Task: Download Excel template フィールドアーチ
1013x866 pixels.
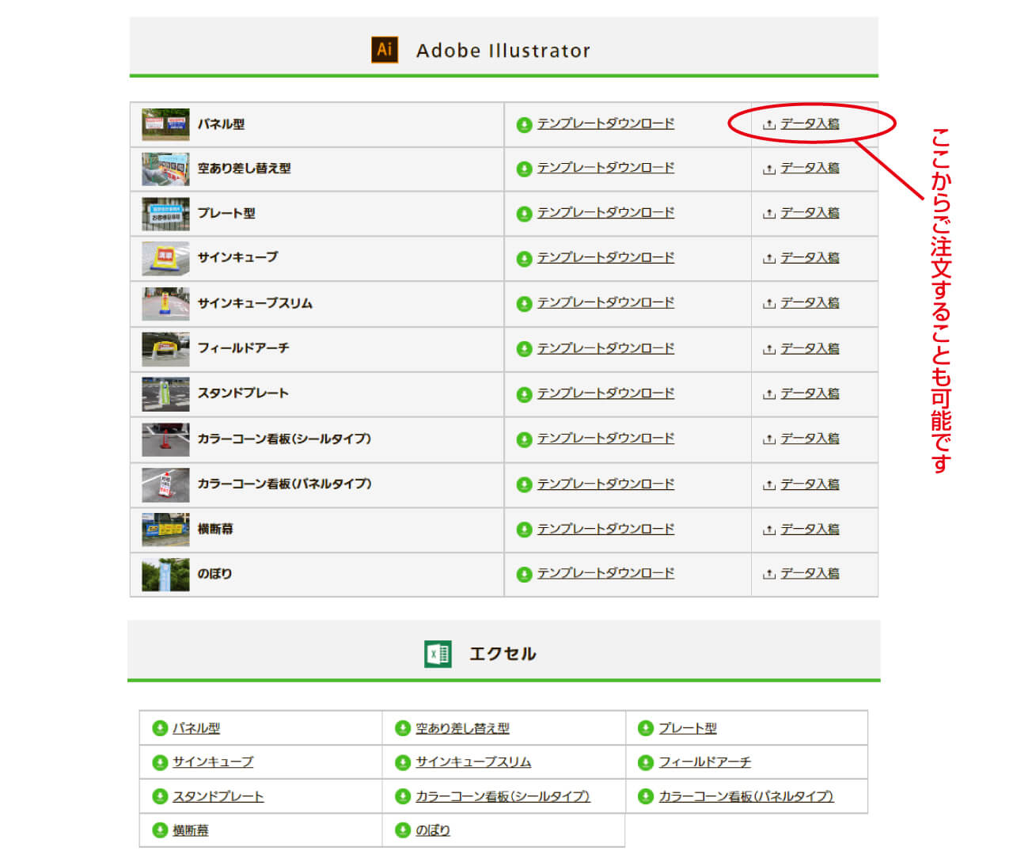Action: tap(704, 762)
